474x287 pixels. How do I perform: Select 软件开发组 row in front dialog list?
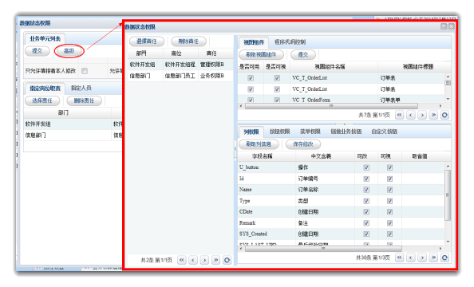180,65
